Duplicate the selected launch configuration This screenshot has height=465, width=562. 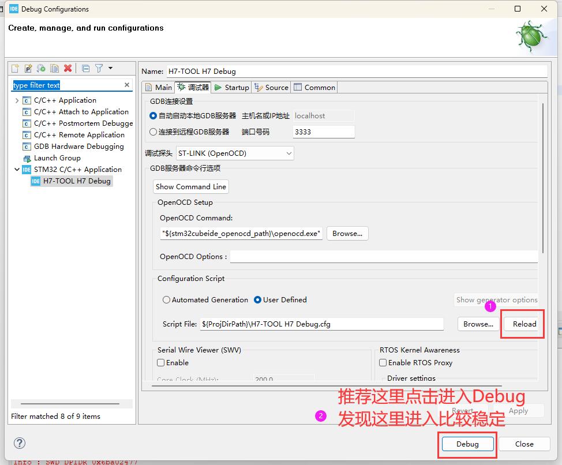[54, 68]
